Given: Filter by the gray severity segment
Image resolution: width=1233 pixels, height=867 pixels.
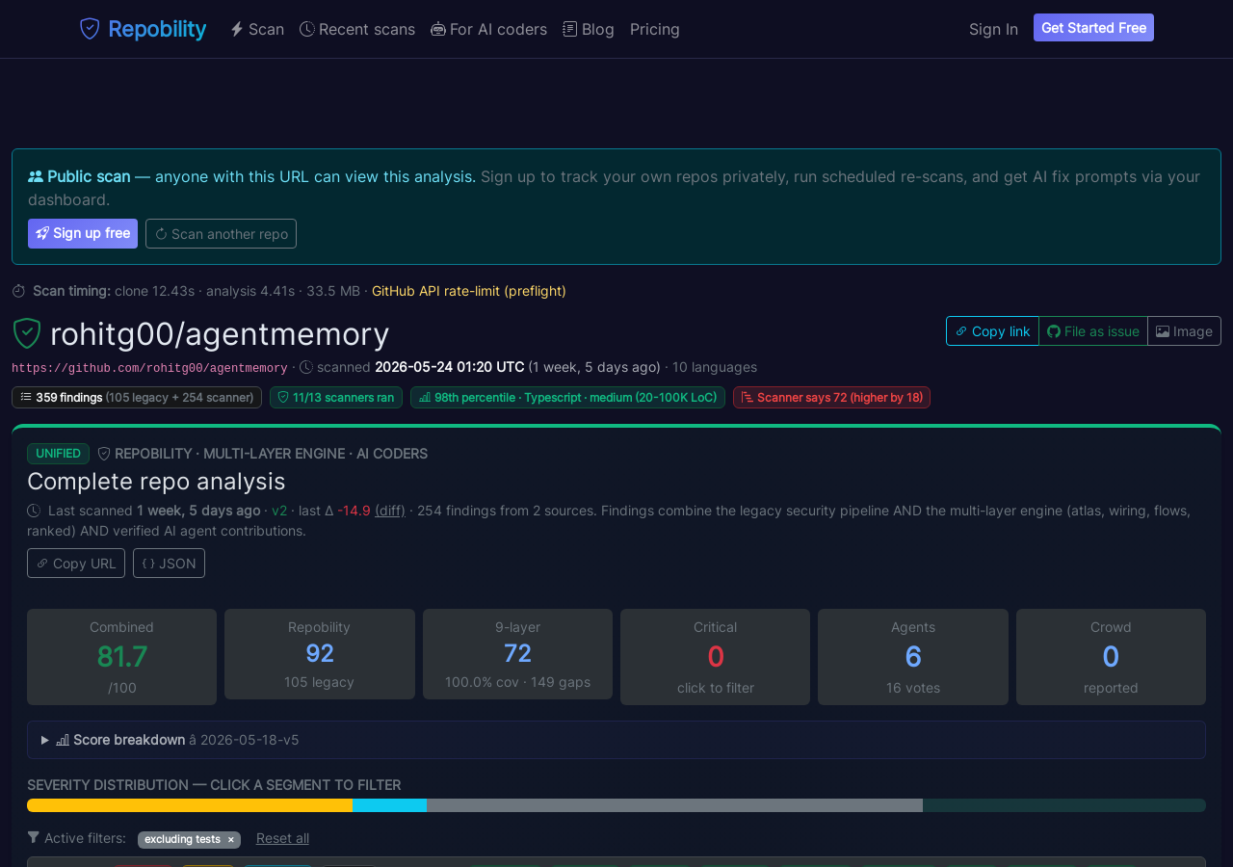Looking at the screenshot, I should [674, 805].
